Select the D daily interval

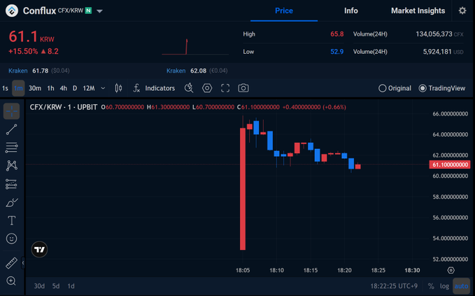coord(75,88)
